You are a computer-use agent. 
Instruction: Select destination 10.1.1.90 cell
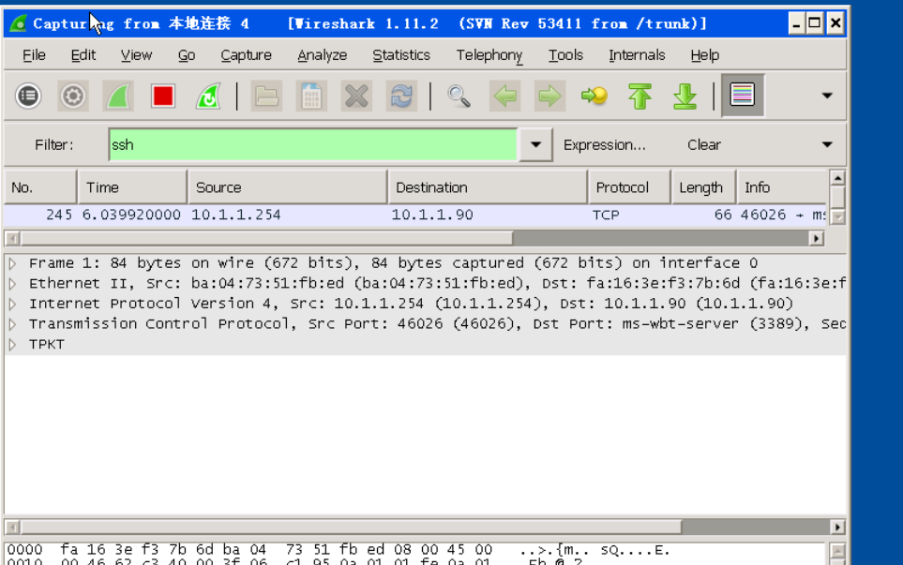(x=432, y=216)
